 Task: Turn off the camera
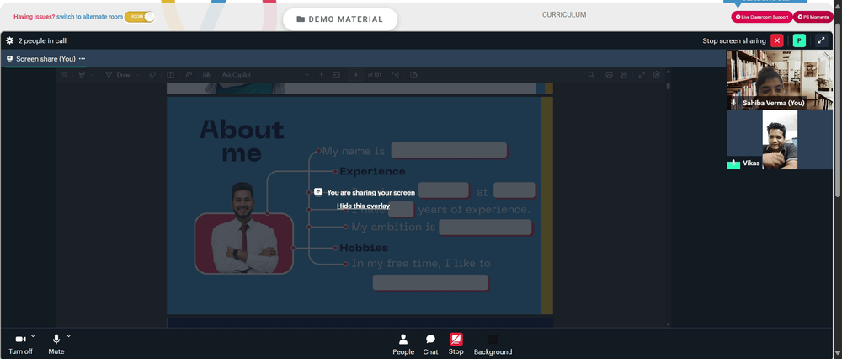pyautogui.click(x=20, y=344)
